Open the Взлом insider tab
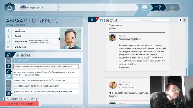The image size is (193, 108). tap(172, 8)
